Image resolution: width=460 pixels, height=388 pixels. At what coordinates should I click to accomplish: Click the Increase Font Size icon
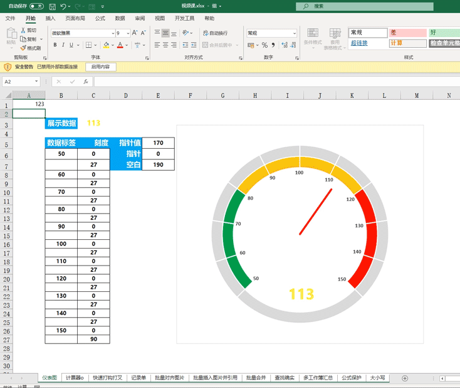(135, 33)
